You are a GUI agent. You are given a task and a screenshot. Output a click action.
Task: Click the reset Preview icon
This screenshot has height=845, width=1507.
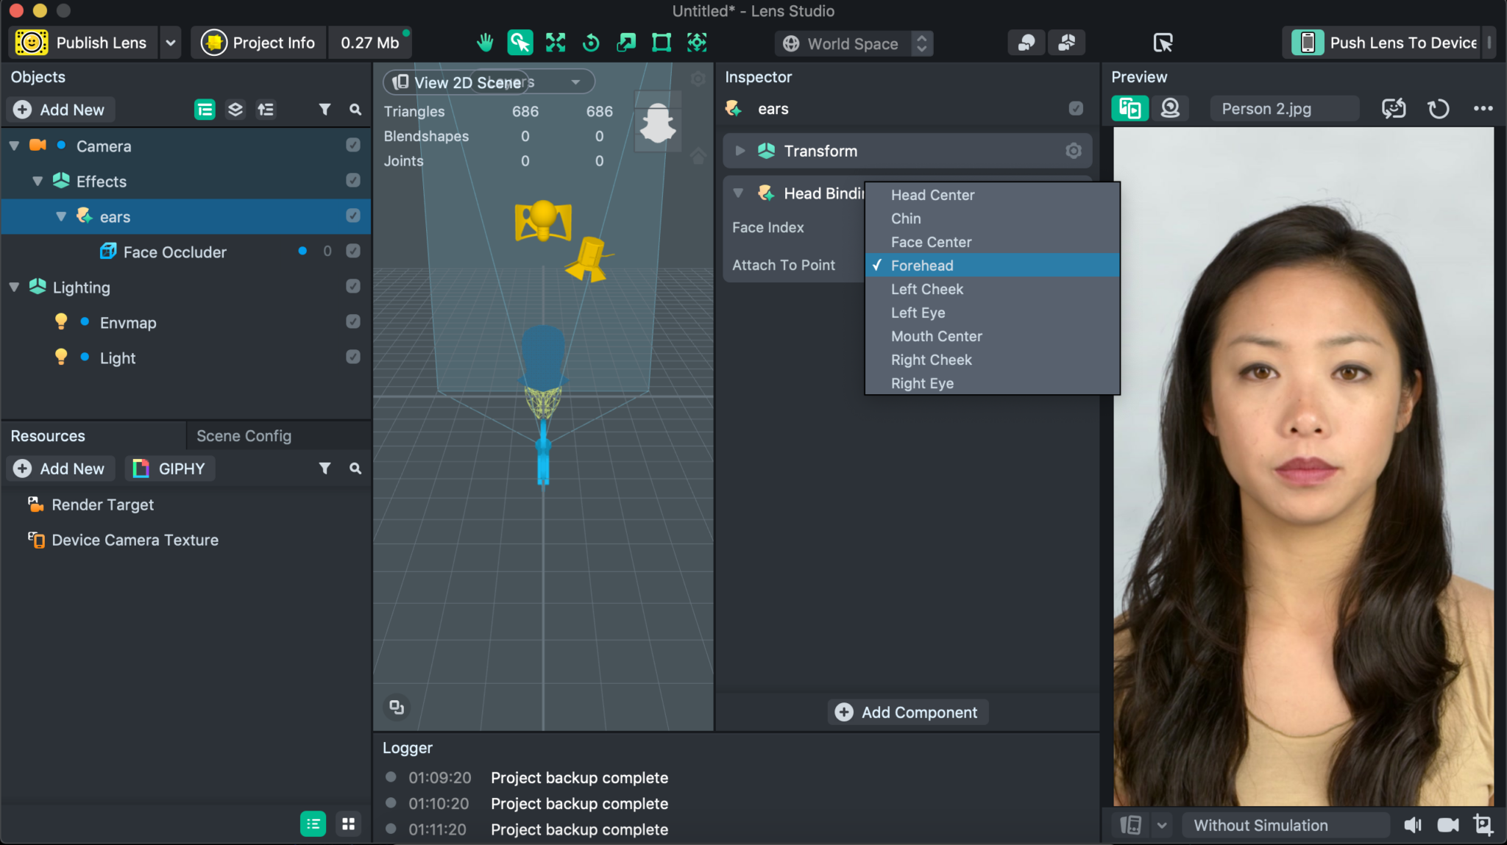[1438, 108]
